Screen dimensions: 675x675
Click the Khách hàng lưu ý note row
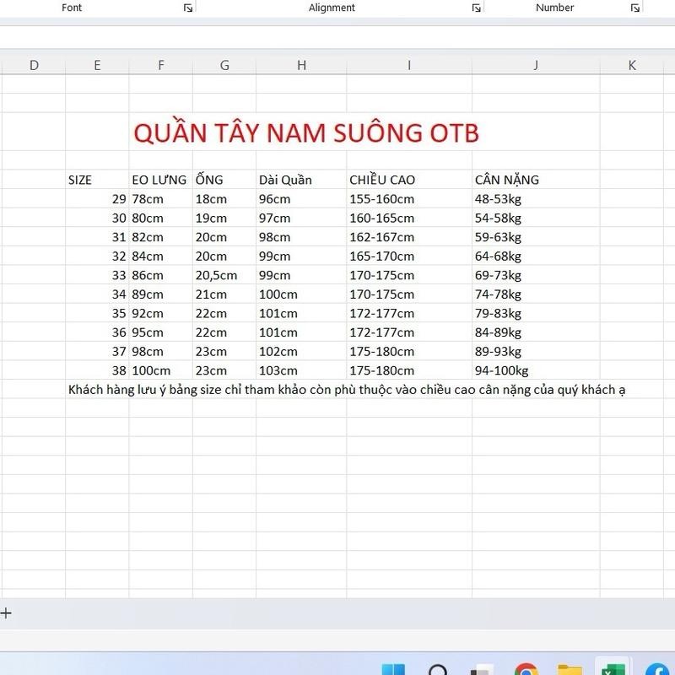point(346,389)
